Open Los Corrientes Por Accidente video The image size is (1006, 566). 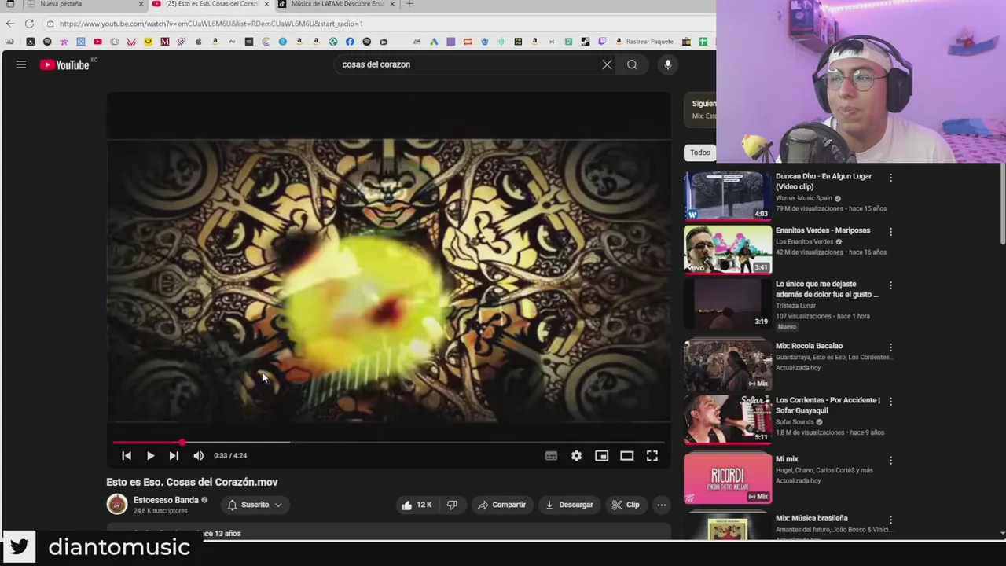[x=828, y=405]
